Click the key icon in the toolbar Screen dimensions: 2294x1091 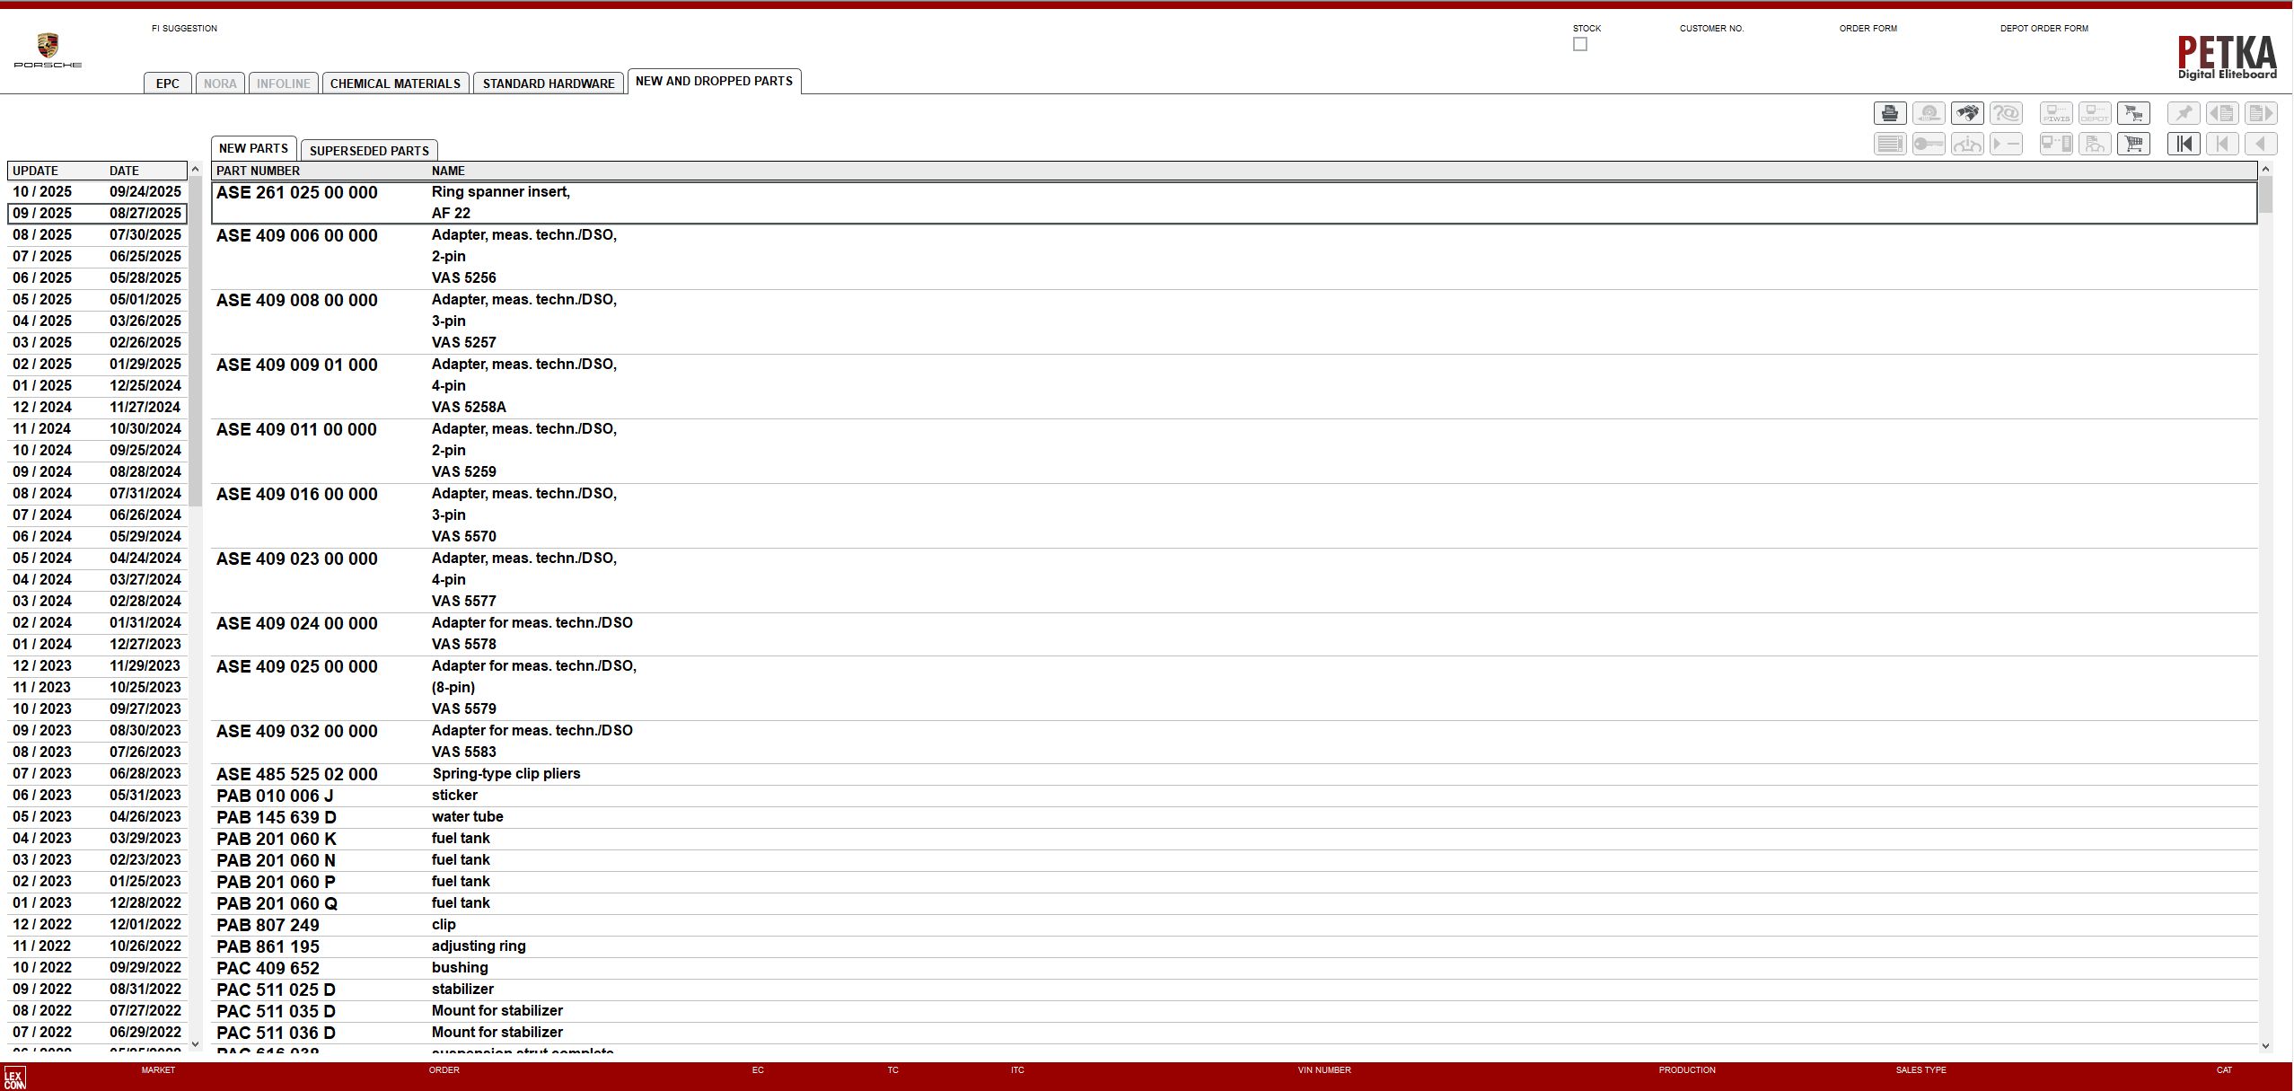tap(1929, 144)
